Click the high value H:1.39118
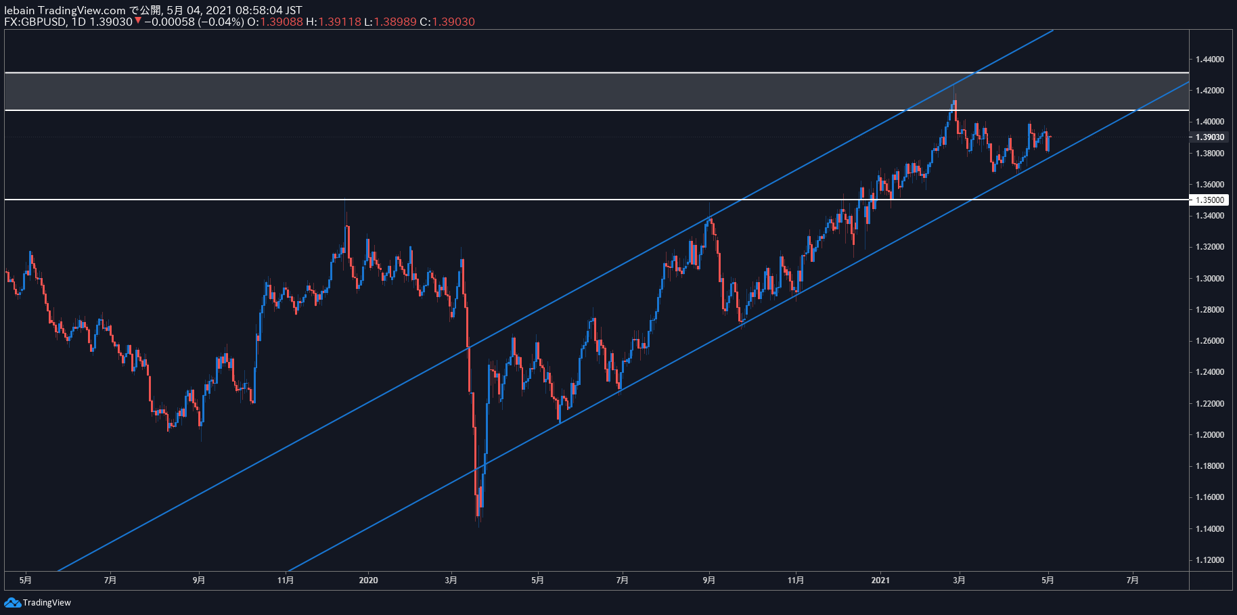The height and width of the screenshot is (615, 1237). click(x=334, y=22)
